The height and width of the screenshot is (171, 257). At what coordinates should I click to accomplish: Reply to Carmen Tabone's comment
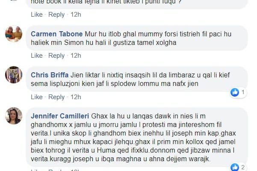(x=56, y=56)
